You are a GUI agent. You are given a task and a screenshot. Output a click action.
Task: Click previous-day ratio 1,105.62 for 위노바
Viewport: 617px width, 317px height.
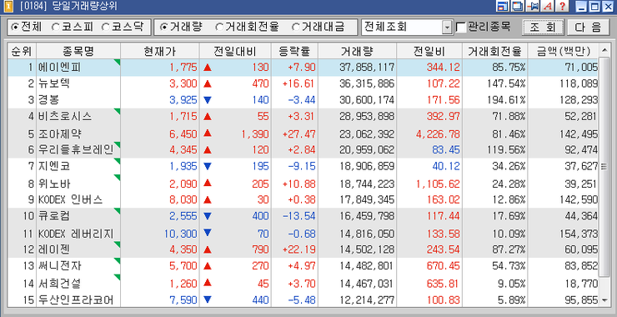(x=438, y=184)
